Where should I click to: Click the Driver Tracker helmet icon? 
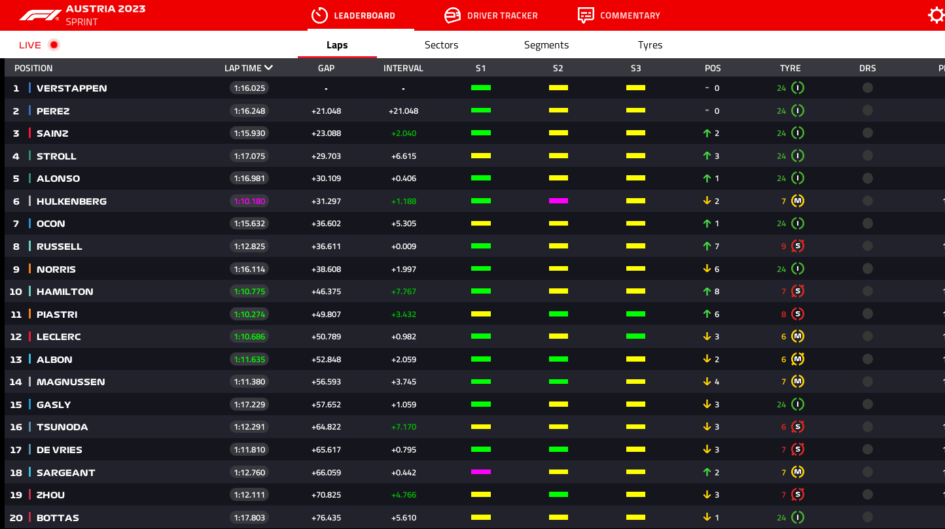tap(452, 15)
